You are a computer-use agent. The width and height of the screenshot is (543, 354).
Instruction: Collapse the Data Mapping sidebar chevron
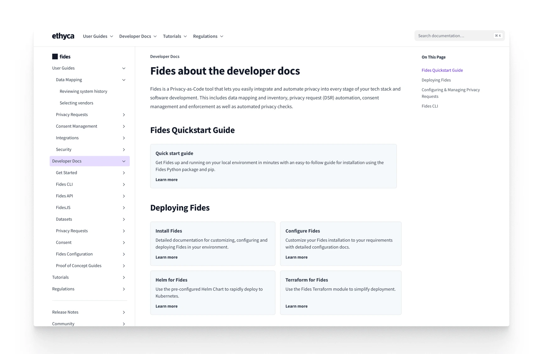point(124,80)
